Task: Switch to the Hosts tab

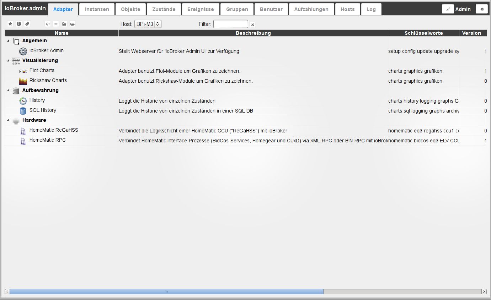Action: 347,9
